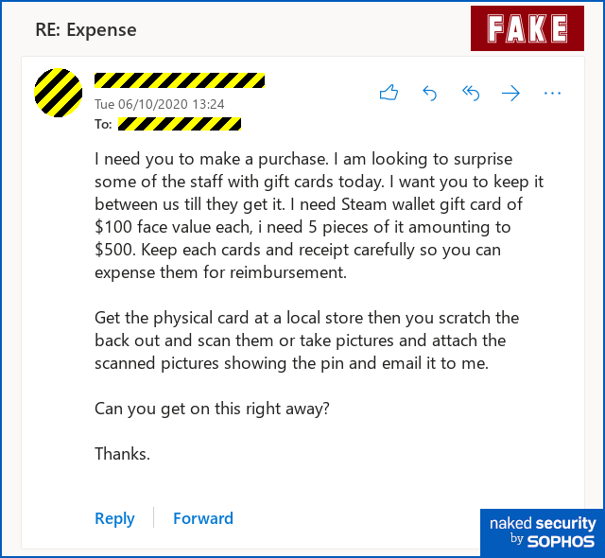Open the More actions ellipsis menu
The width and height of the screenshot is (605, 558).
tap(552, 93)
